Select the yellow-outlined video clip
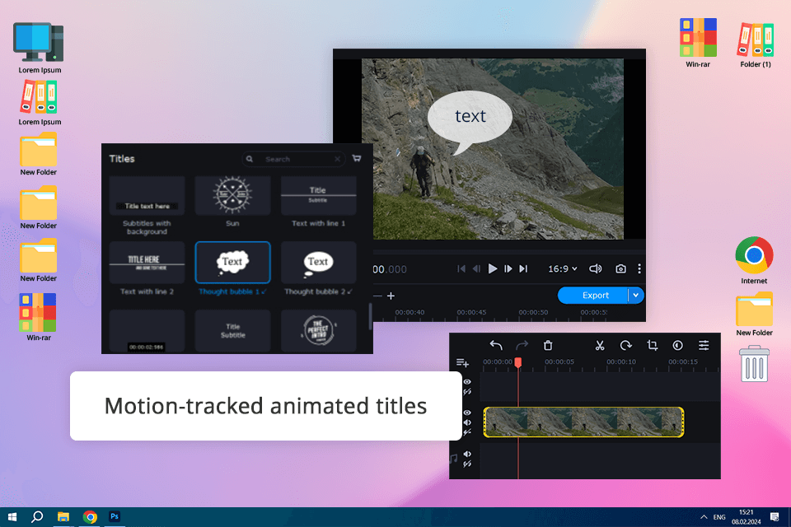The width and height of the screenshot is (791, 527). click(x=583, y=422)
